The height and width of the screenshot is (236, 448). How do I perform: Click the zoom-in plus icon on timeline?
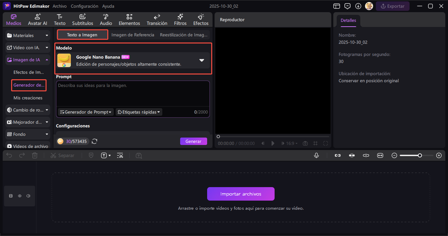tap(439, 155)
